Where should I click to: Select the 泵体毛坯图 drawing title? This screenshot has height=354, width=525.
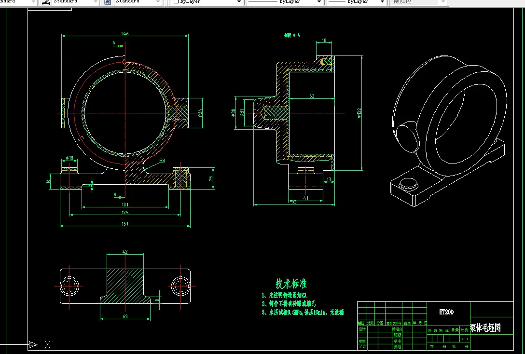click(485, 328)
